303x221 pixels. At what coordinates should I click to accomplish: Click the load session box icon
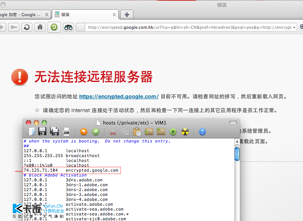[x=149, y=132]
